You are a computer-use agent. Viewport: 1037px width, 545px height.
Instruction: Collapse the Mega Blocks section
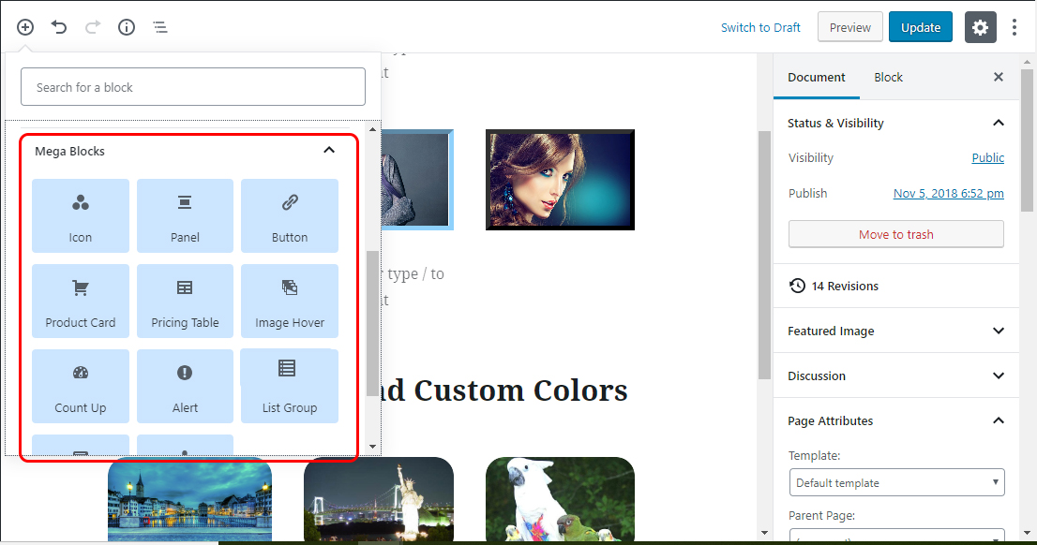[329, 150]
